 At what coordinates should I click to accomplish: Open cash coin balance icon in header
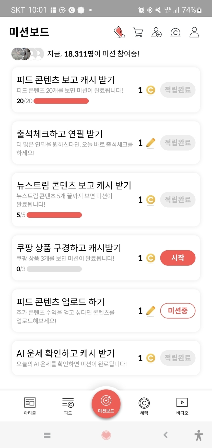175,32
